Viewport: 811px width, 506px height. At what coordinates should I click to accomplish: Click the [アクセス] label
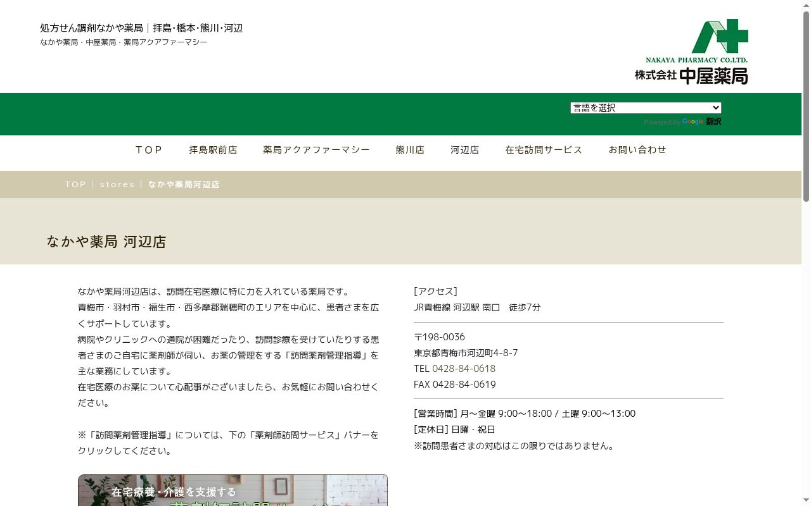click(x=435, y=292)
